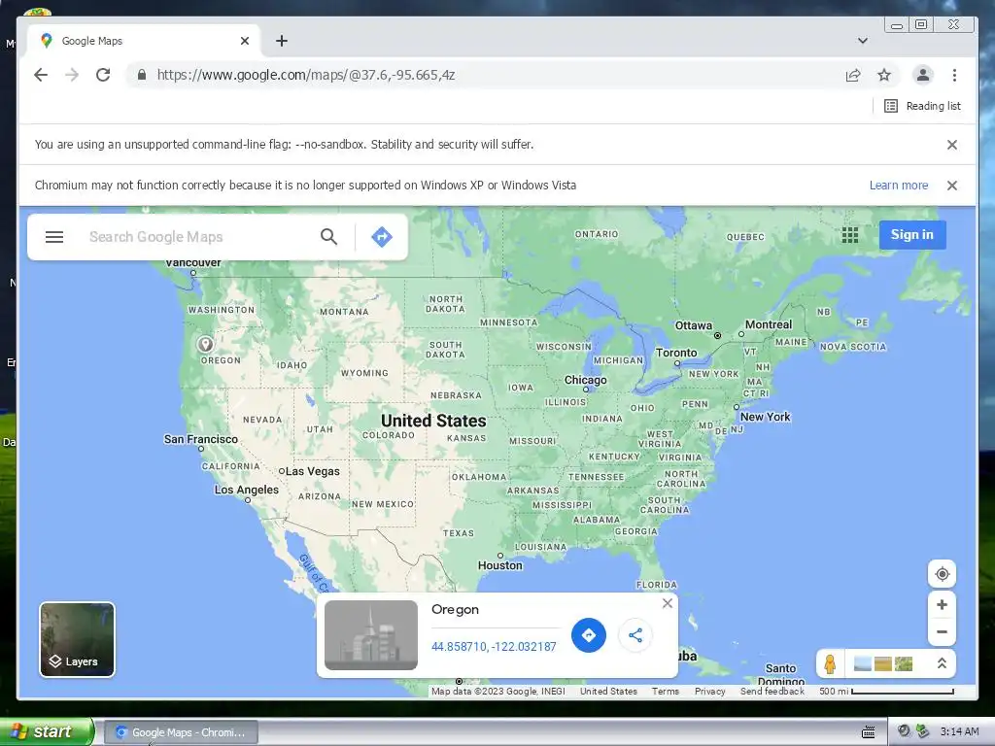Image resolution: width=995 pixels, height=746 pixels.
Task: Open the Google Maps hamburger menu
Action: click(54, 237)
